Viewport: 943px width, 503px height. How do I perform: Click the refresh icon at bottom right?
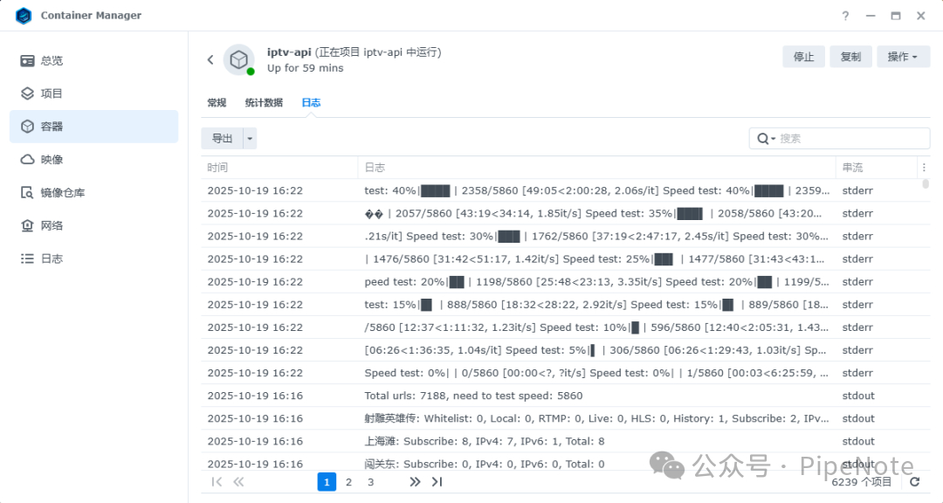pyautogui.click(x=914, y=482)
